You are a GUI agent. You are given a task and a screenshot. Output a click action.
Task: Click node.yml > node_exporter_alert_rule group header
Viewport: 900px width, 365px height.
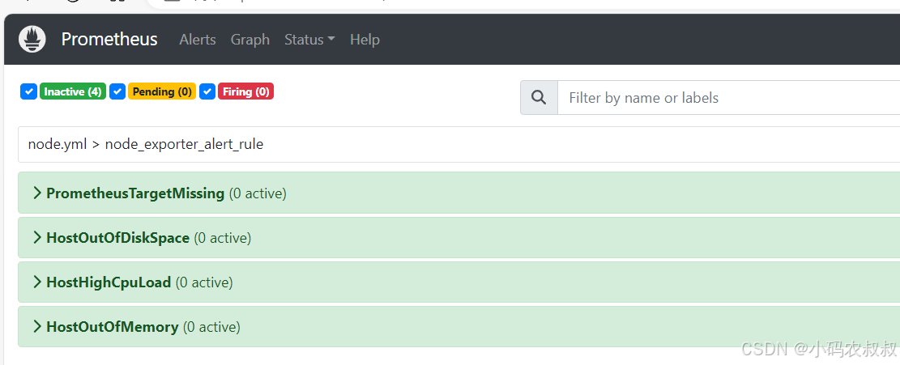(459, 144)
